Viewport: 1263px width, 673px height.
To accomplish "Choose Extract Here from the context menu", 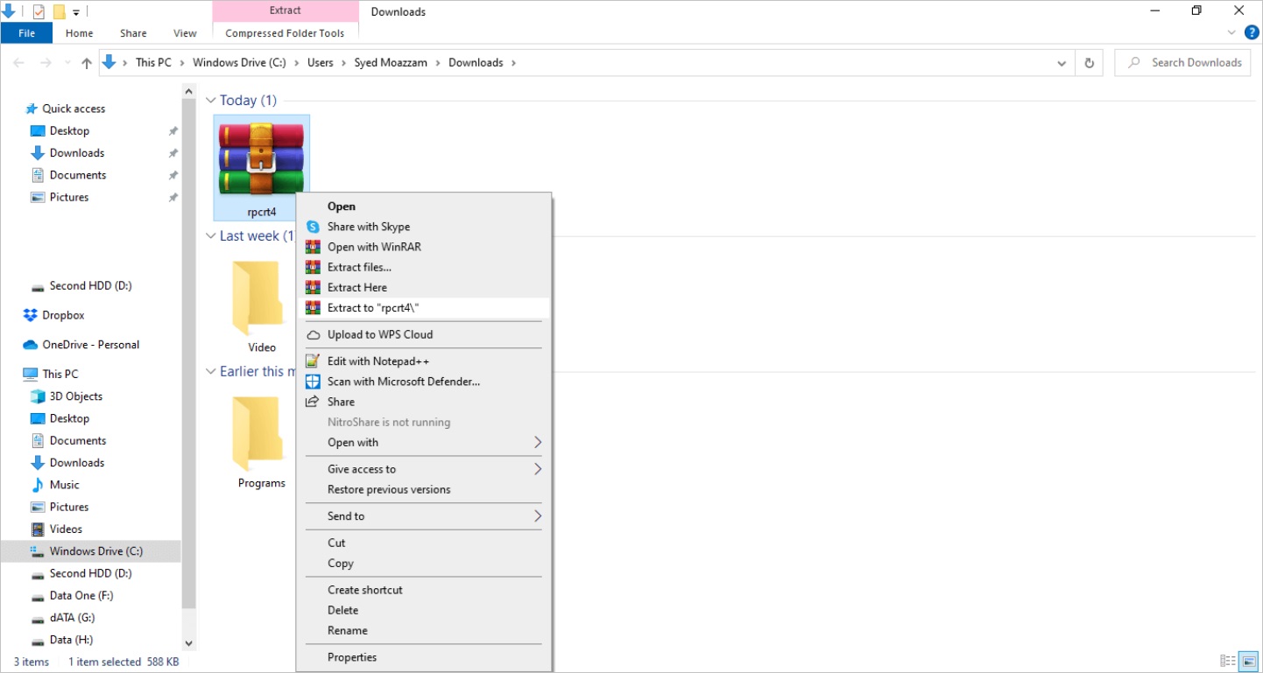I will coord(358,287).
